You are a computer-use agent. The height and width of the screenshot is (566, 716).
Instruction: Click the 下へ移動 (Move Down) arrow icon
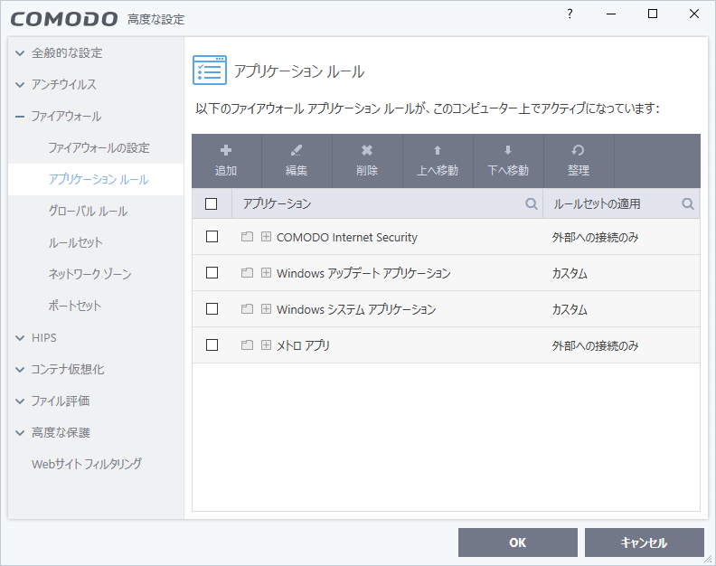(508, 151)
